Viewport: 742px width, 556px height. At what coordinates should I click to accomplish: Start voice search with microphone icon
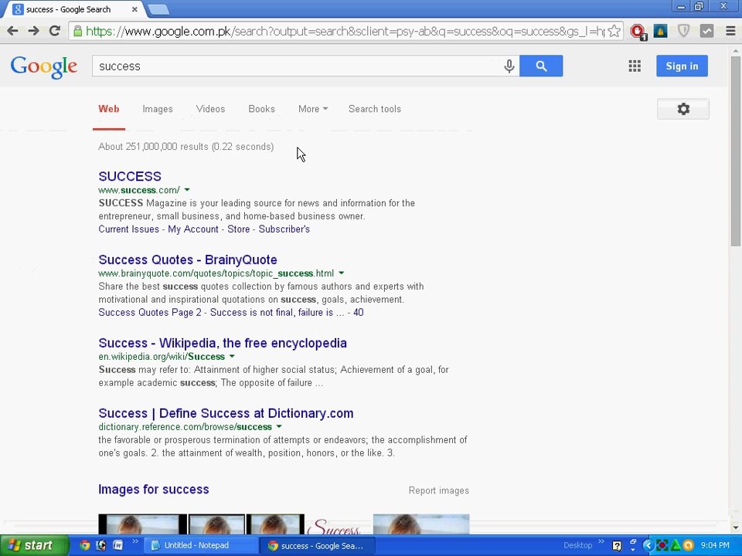coord(509,66)
